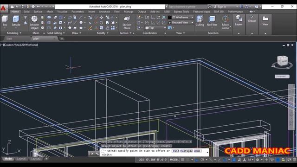Add a new drawing tab with plus
Viewport: 297px width, 167px height.
tap(62, 39)
